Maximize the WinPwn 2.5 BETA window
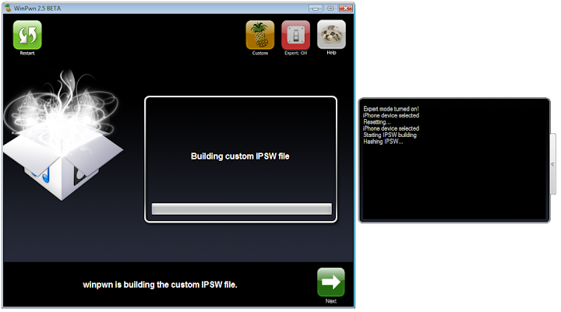 pos(330,9)
